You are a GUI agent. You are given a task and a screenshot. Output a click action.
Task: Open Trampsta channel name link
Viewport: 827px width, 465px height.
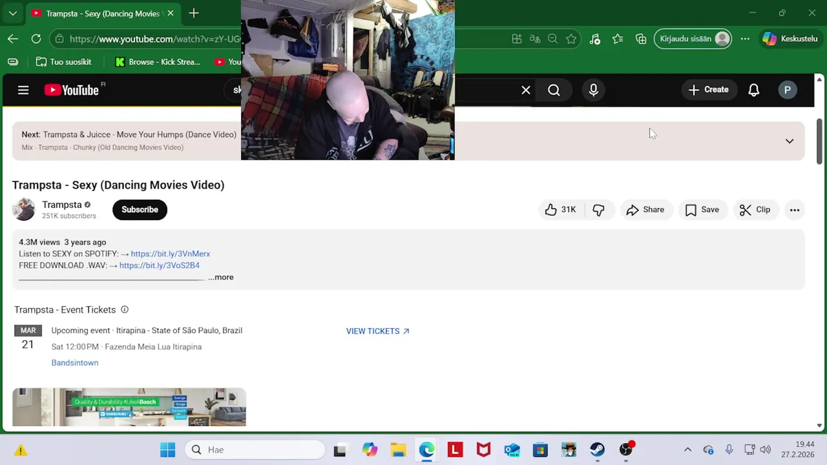[62, 205]
